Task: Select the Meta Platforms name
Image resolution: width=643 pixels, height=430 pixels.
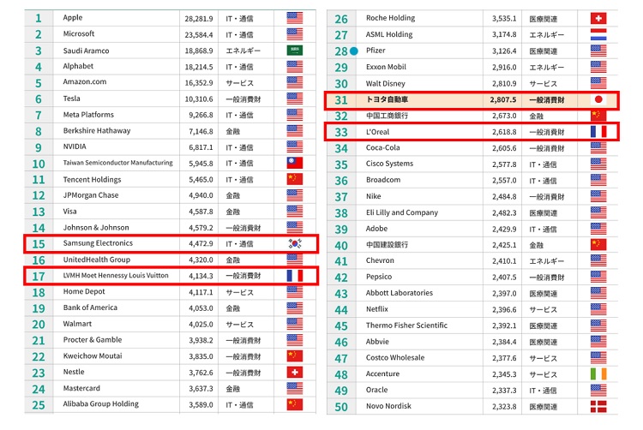Action: point(88,115)
